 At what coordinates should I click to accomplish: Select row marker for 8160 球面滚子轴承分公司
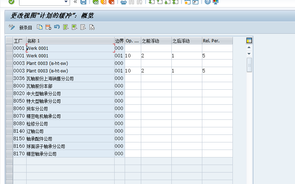pos(9,146)
